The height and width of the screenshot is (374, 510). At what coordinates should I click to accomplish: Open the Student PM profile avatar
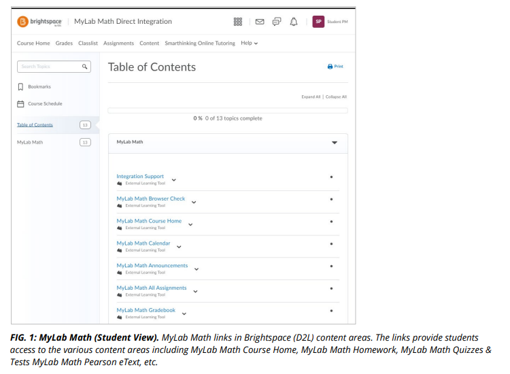pyautogui.click(x=318, y=22)
